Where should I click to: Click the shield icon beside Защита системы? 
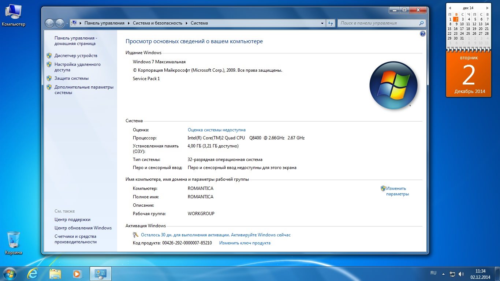(x=49, y=78)
